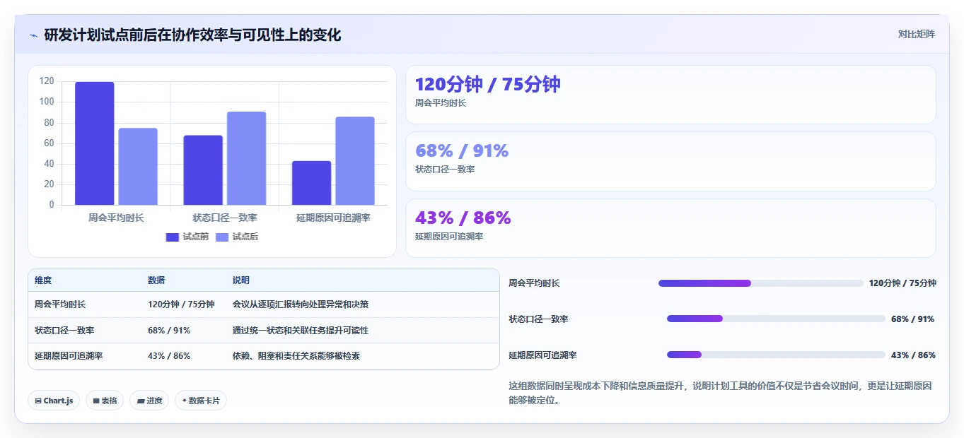Select the 状态口径一致率 cell in the table

click(x=64, y=331)
